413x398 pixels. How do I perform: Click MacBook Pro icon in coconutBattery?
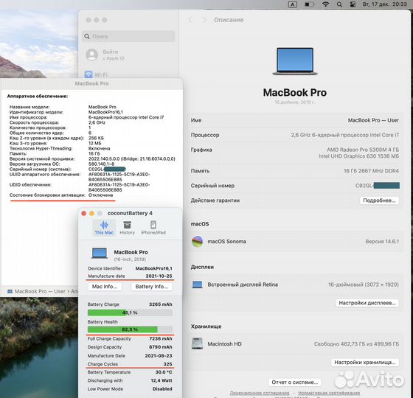coord(100,254)
